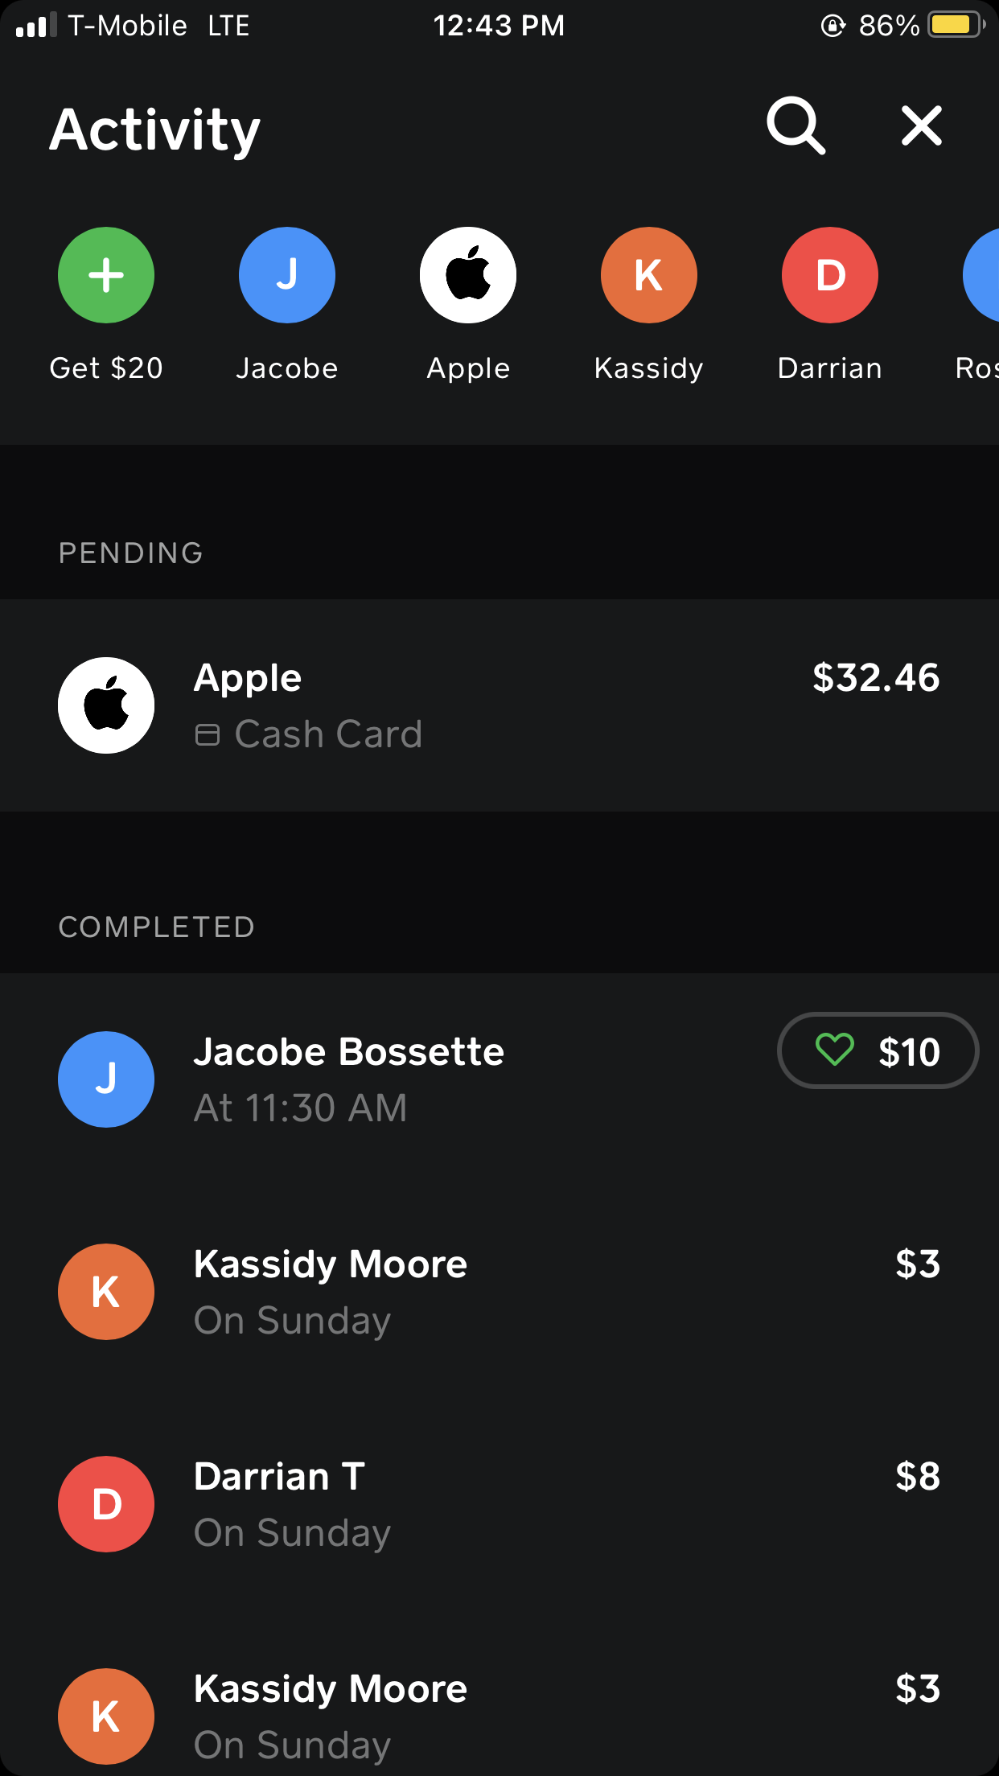999x1776 pixels.
Task: Tap the battery indicator in the status bar
Action: pyautogui.click(x=955, y=25)
